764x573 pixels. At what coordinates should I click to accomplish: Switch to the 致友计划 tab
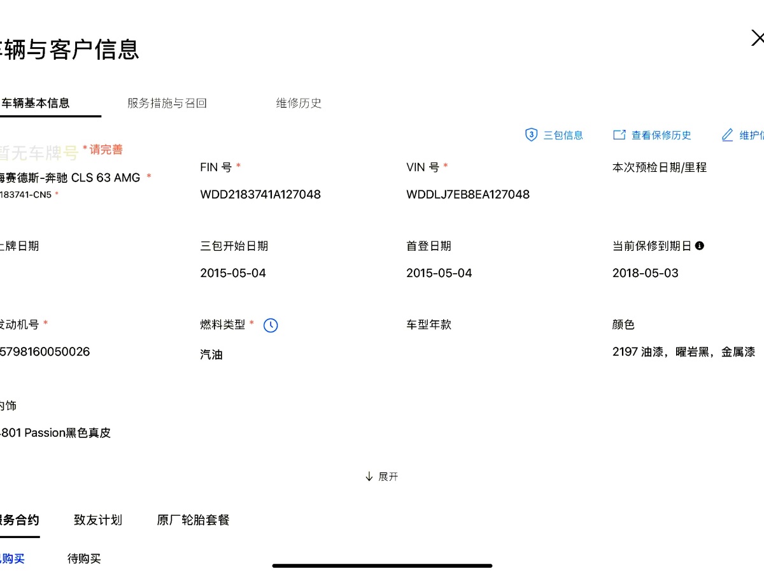[98, 520]
